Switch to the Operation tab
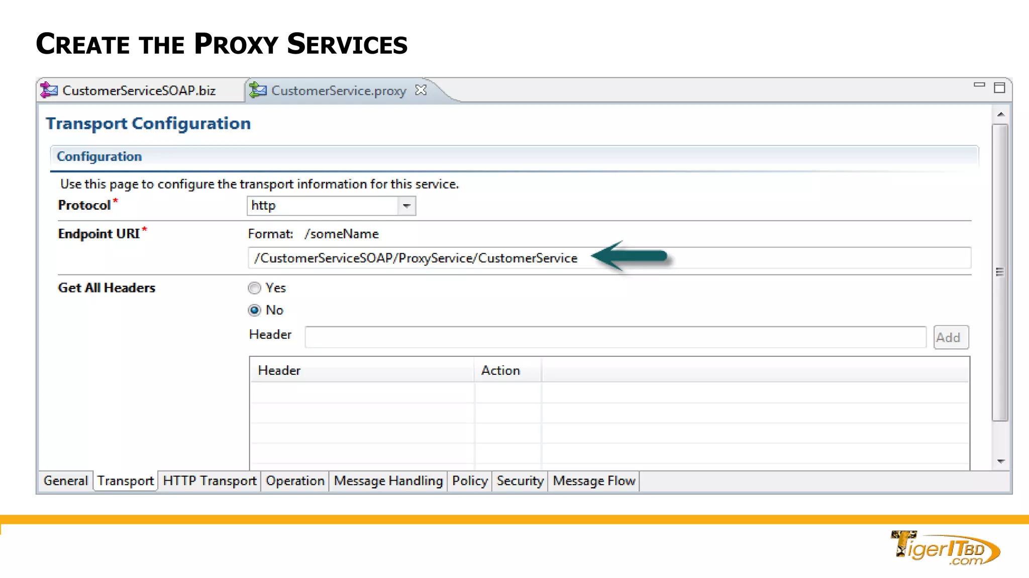Image resolution: width=1029 pixels, height=578 pixels. point(295,481)
